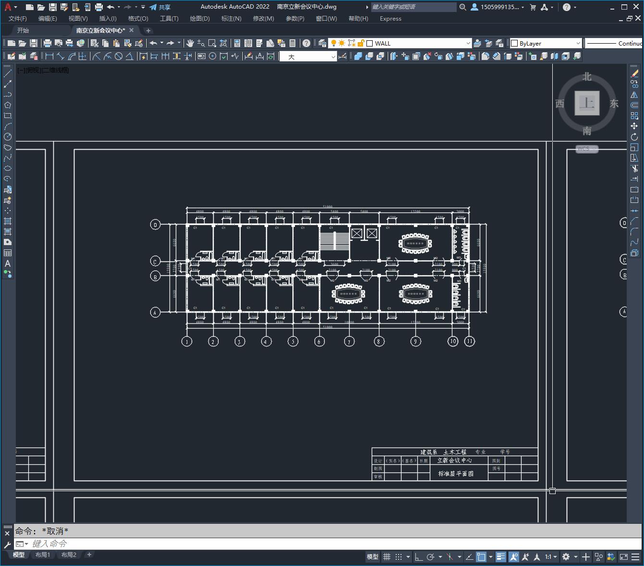
Task: Select the Rotate tool in modify toolbar
Action: click(634, 137)
